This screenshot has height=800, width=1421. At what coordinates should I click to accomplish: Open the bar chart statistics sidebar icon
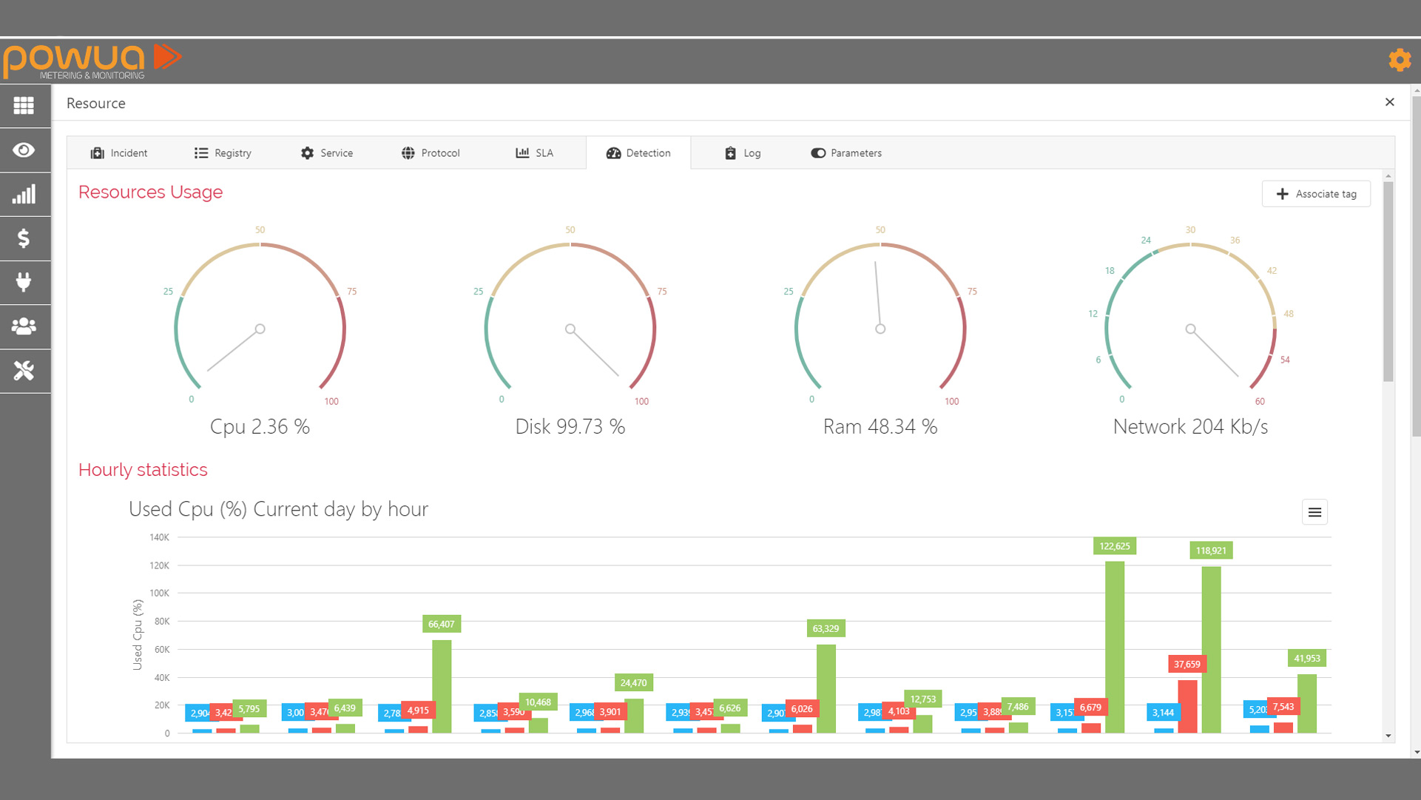[24, 195]
